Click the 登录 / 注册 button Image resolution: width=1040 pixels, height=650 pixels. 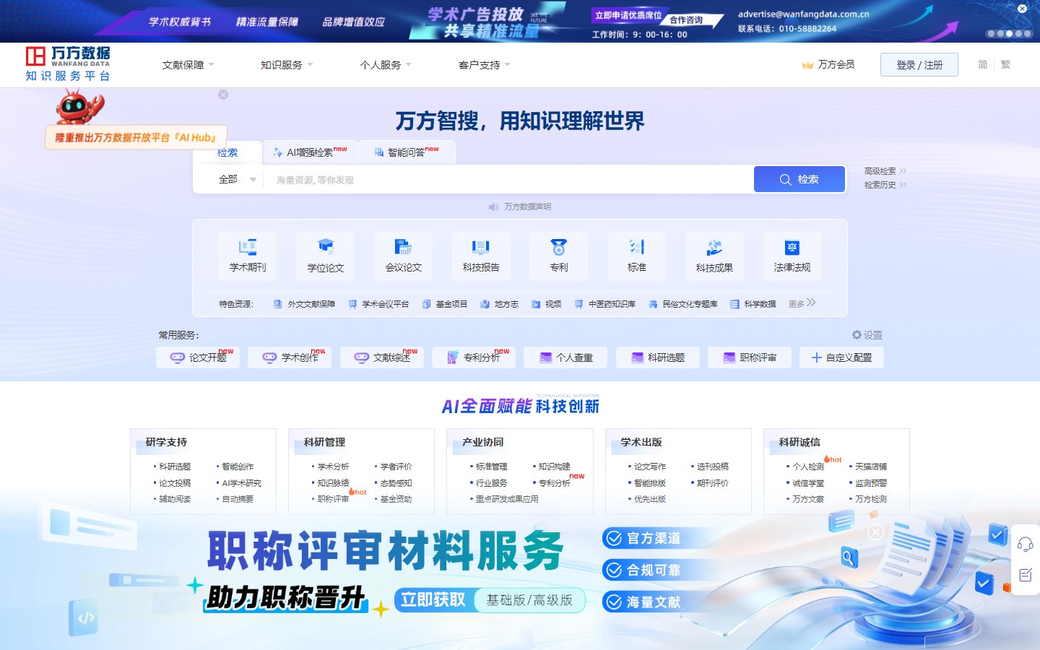point(919,65)
